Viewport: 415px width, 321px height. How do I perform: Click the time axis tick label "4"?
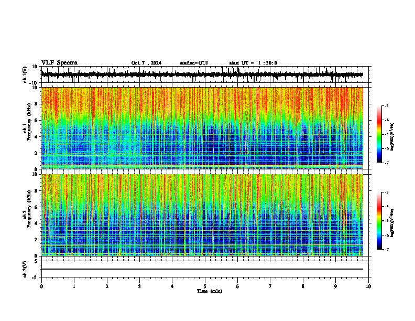coord(172,286)
